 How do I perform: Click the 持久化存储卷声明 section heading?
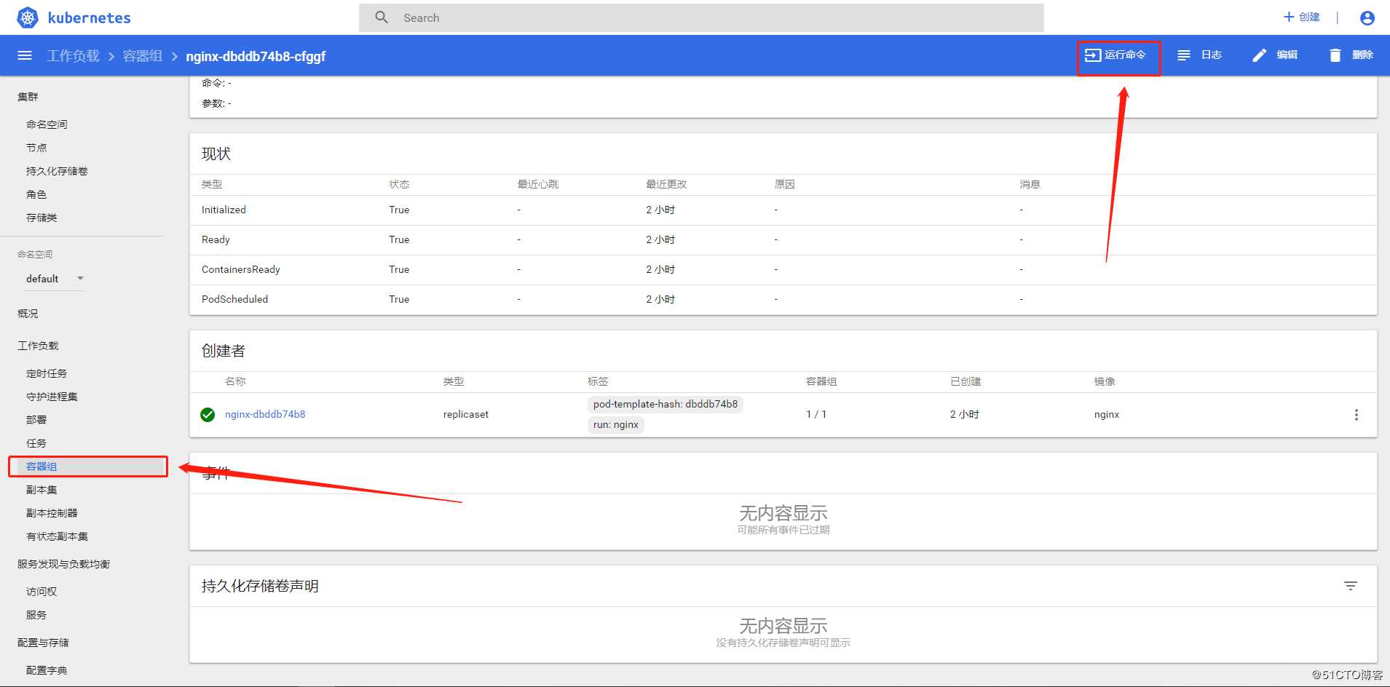click(260, 586)
